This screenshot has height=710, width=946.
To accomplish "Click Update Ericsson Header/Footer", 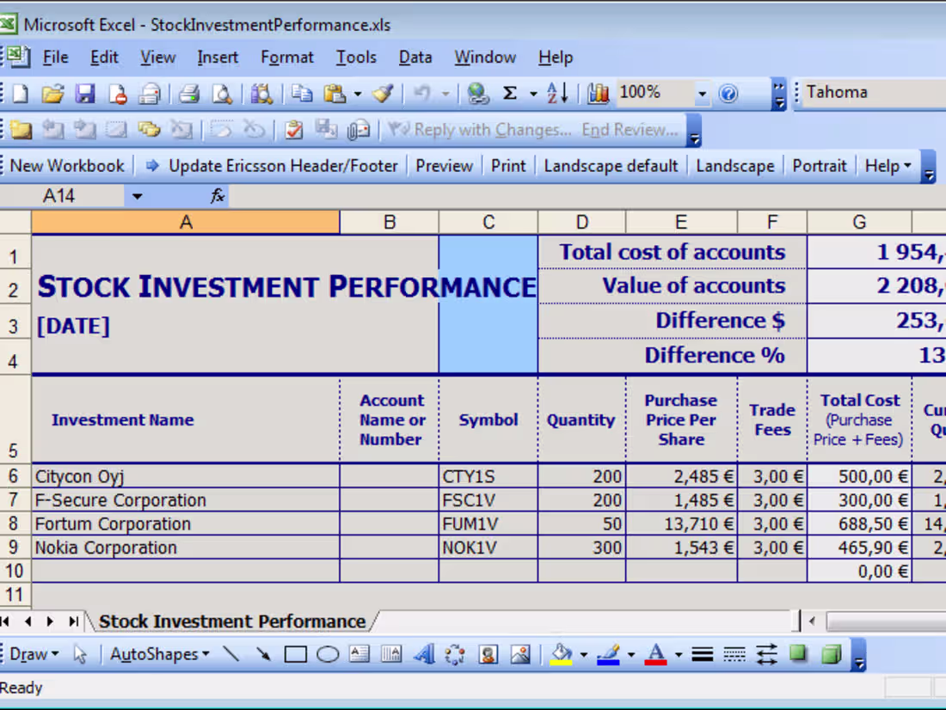I will 282,165.
